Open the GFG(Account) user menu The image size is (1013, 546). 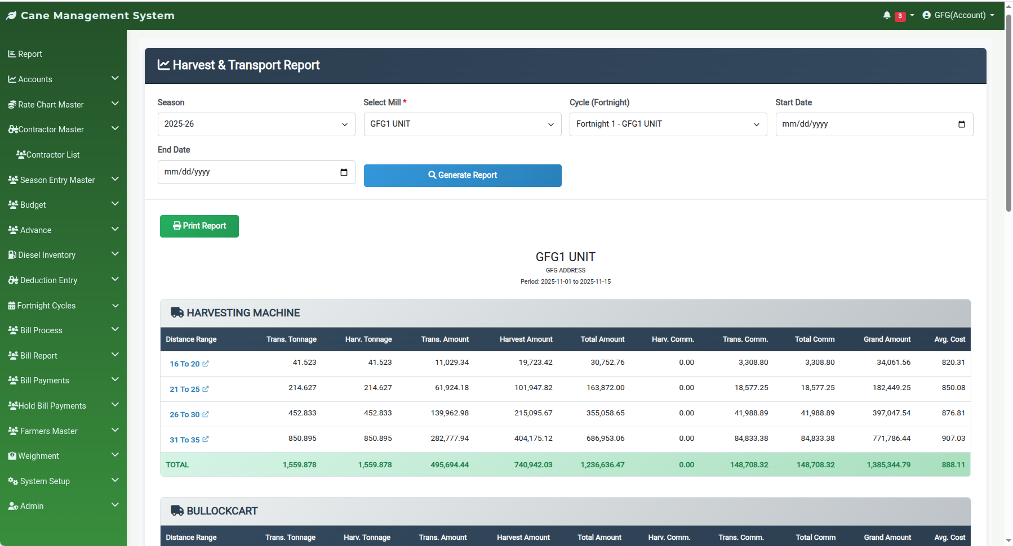point(958,15)
